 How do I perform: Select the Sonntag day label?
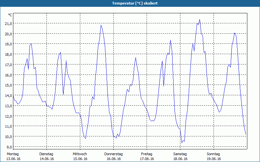[x=214, y=154]
